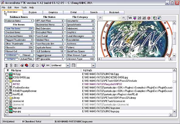Click the logo.exe file icon
Viewport: 180px width, 124px height.
[11, 108]
